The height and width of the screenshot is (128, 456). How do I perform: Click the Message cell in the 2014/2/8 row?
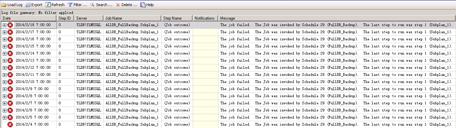(337, 96)
